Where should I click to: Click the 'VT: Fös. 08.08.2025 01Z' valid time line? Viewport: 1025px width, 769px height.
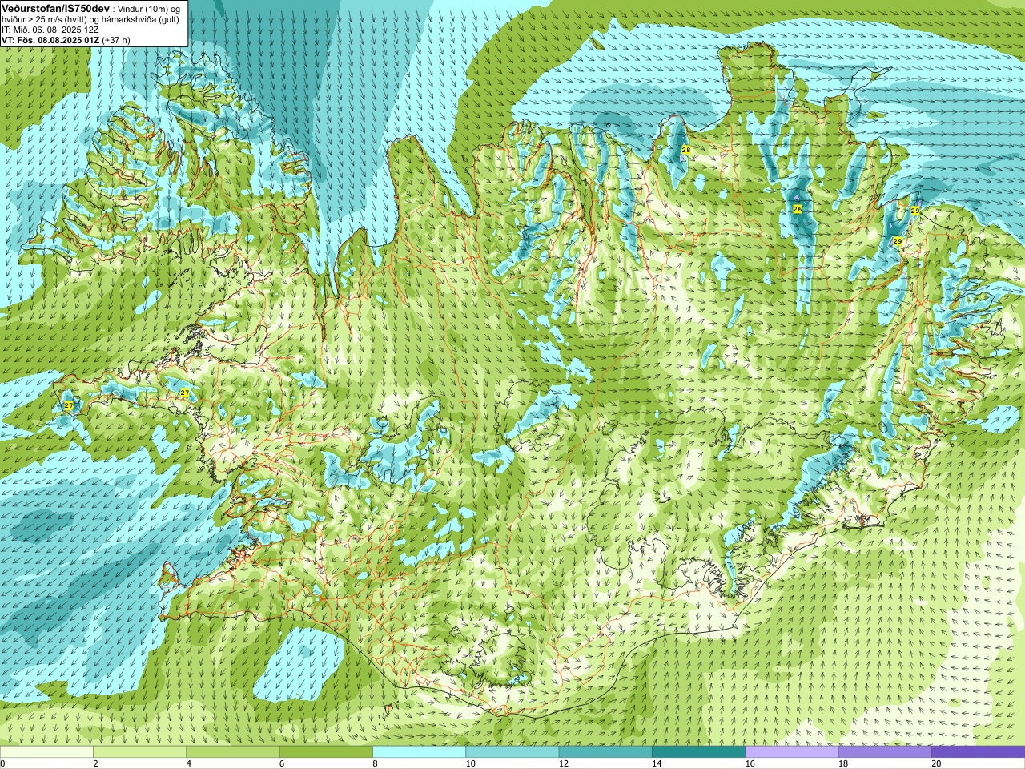[x=50, y=39]
